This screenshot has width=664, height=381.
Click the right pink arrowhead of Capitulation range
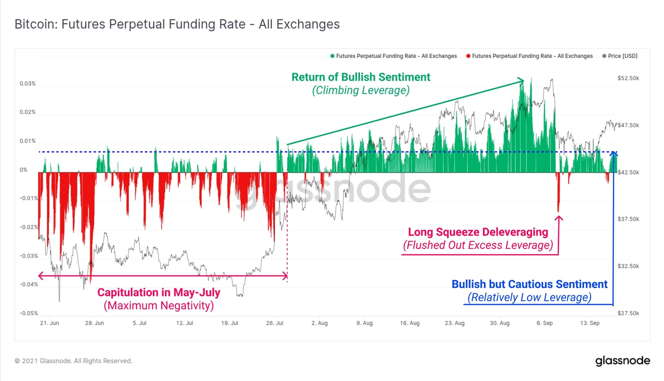pyautogui.click(x=285, y=275)
